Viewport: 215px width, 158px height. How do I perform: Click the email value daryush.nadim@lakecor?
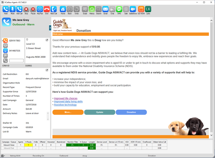(x=37, y=79)
